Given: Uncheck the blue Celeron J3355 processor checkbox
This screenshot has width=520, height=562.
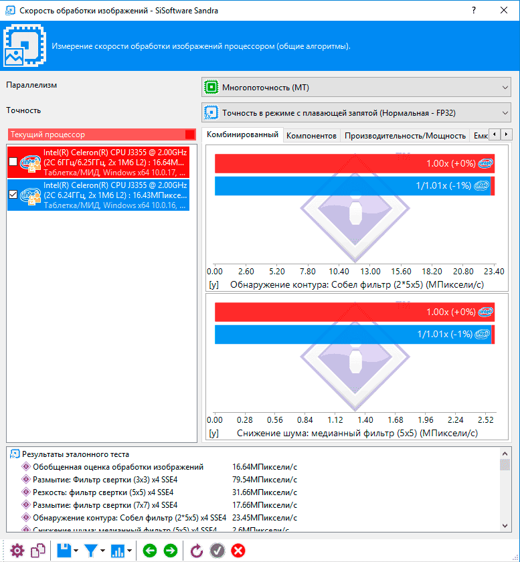Looking at the screenshot, I should pyautogui.click(x=13, y=195).
